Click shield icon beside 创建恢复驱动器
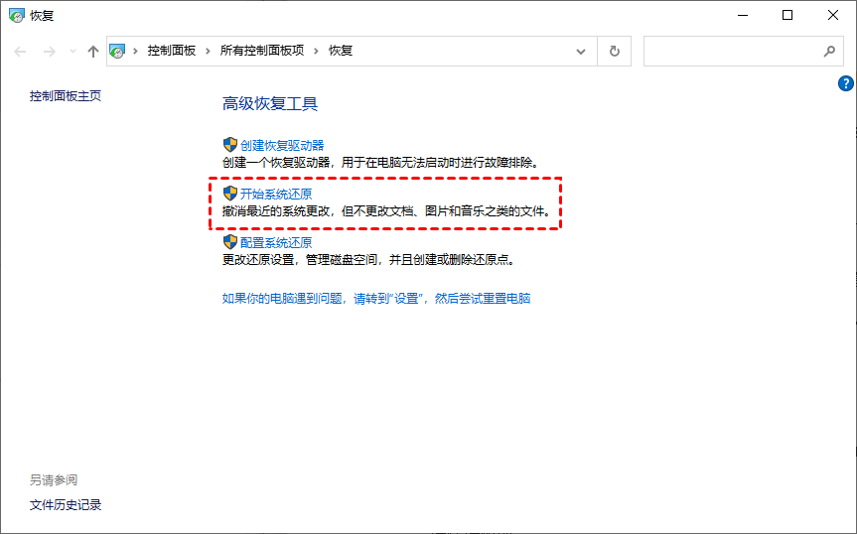 pyautogui.click(x=229, y=145)
